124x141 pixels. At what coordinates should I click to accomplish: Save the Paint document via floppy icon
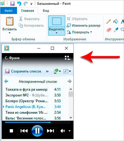click(x=12, y=4)
